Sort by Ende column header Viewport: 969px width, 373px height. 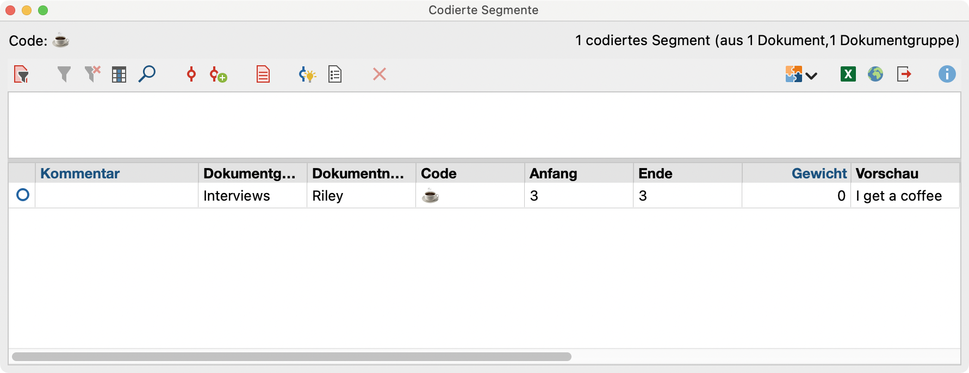pyautogui.click(x=688, y=173)
